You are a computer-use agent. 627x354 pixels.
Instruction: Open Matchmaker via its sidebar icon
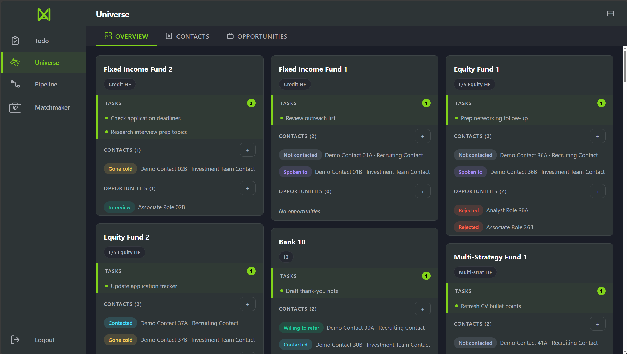coord(15,107)
